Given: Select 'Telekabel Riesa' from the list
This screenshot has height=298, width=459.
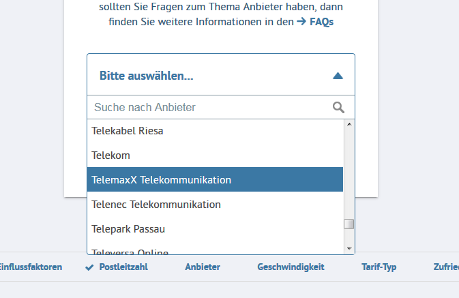Looking at the screenshot, I should 215,131.
